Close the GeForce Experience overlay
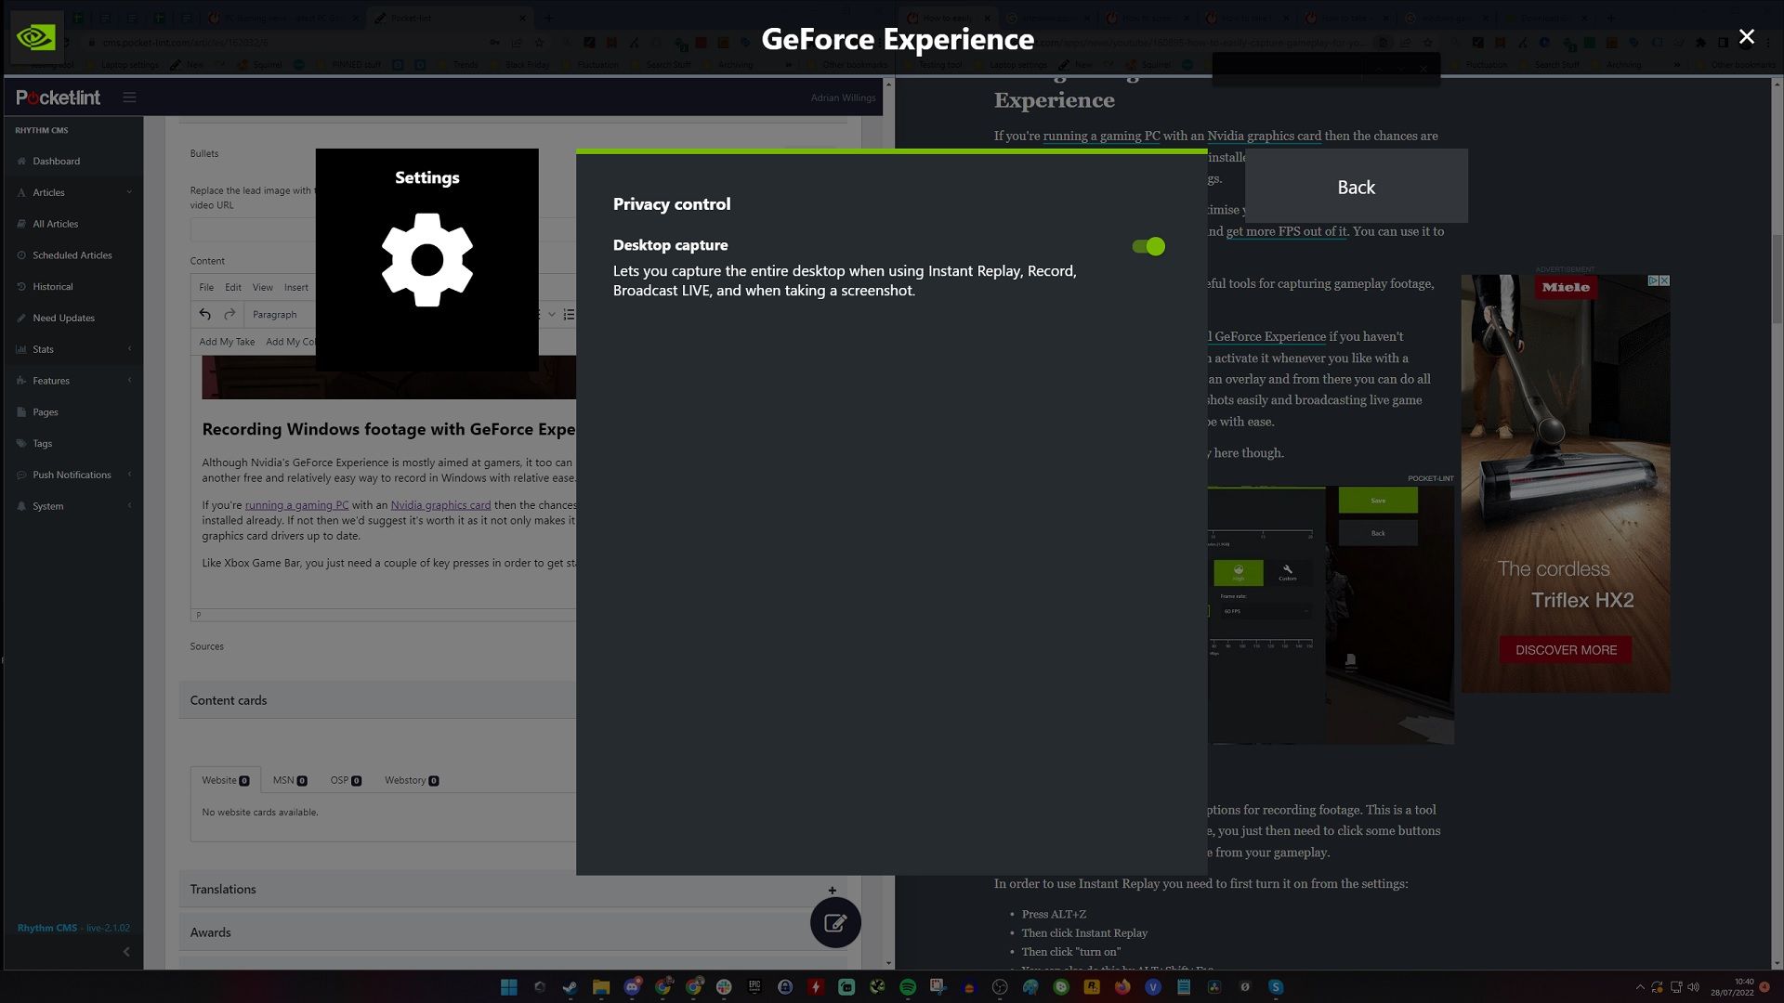The width and height of the screenshot is (1784, 1003). [1749, 37]
